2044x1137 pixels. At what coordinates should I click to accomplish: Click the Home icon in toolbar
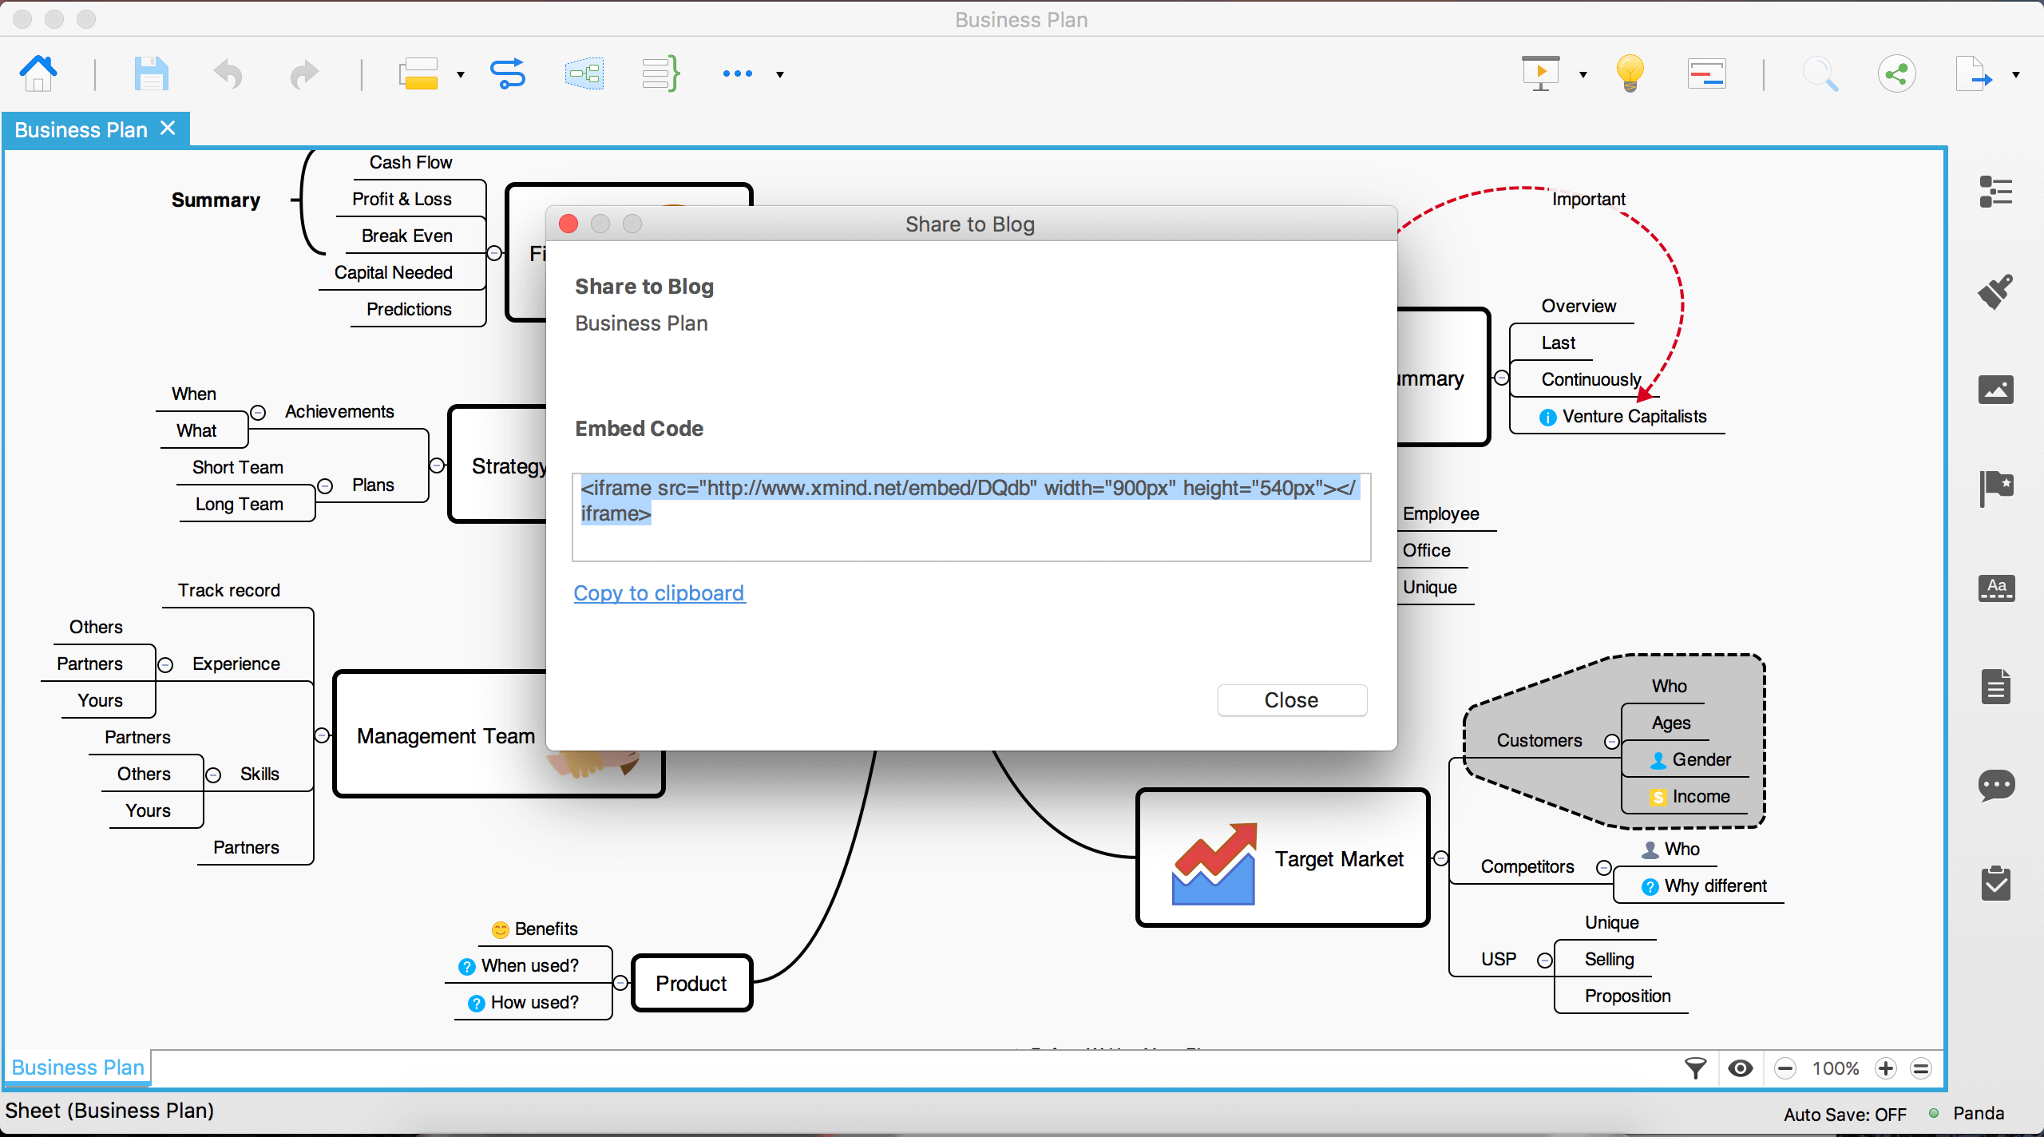pyautogui.click(x=38, y=74)
